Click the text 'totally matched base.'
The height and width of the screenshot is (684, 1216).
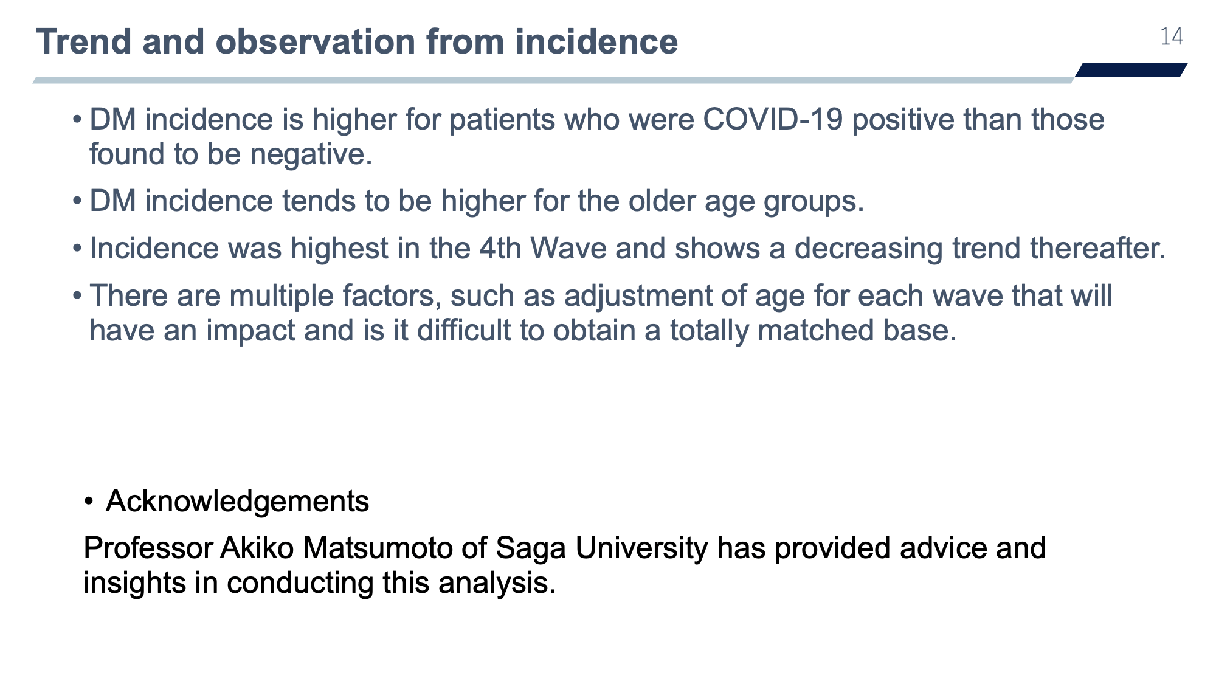point(814,331)
